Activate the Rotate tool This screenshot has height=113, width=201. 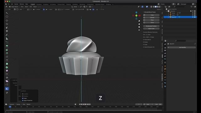pyautogui.click(x=7, y=24)
